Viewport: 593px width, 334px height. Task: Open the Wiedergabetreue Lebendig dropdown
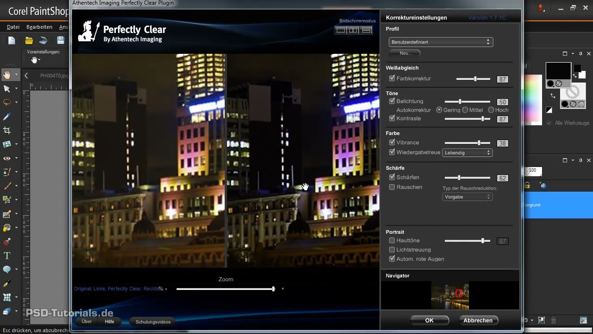pos(467,153)
